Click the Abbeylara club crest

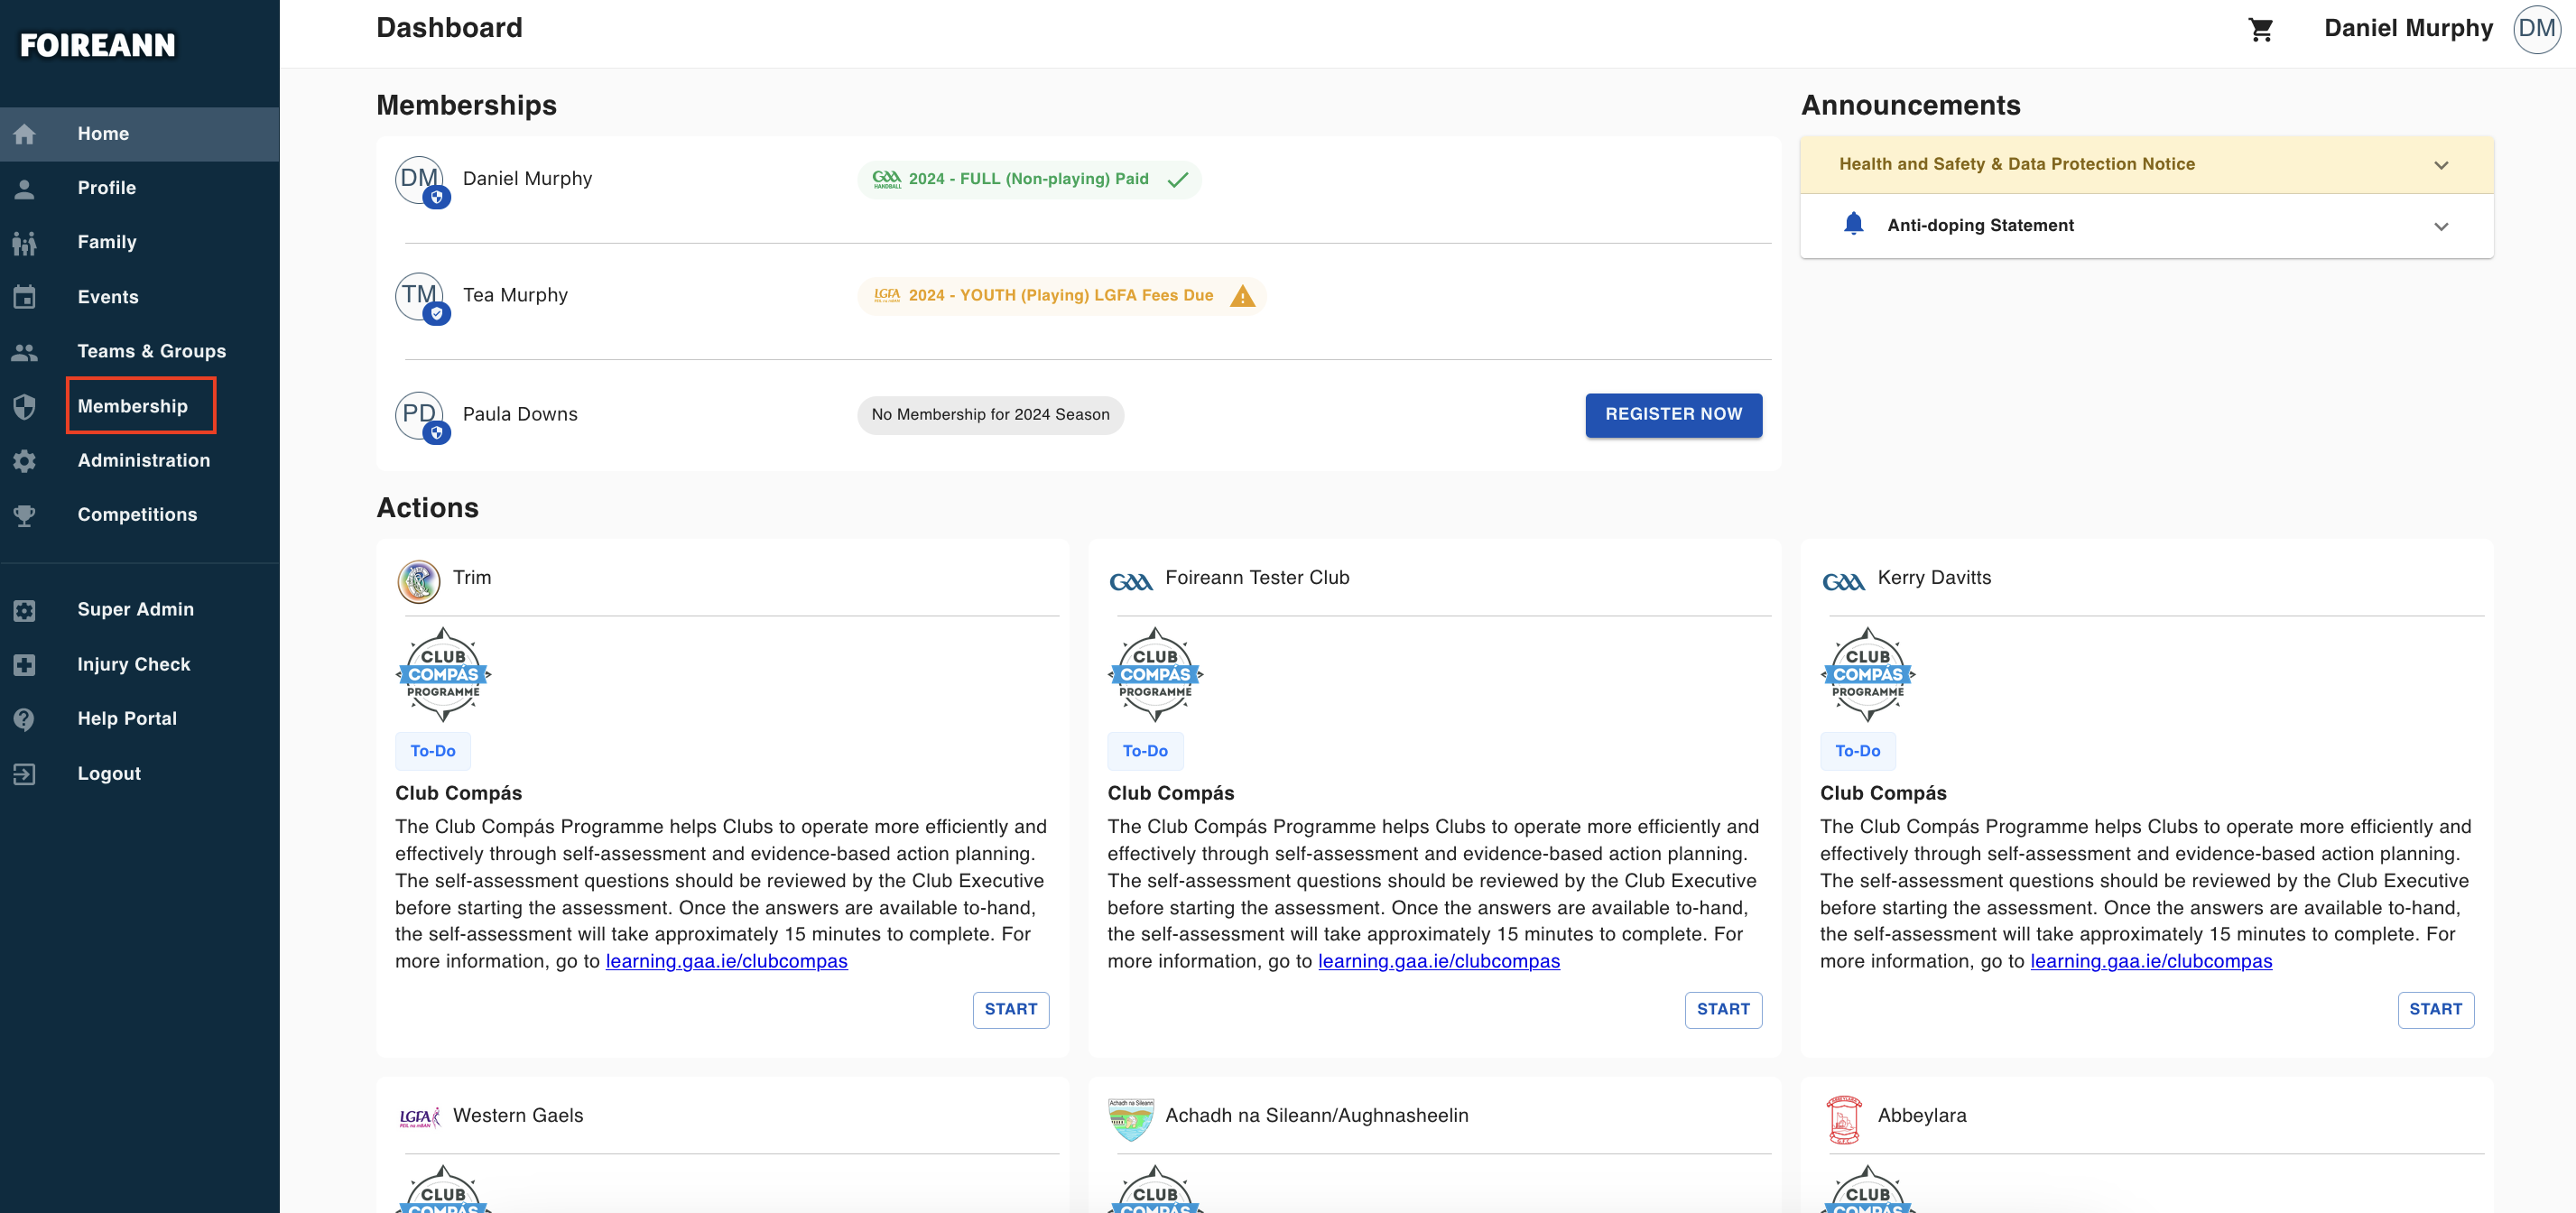click(1844, 1119)
